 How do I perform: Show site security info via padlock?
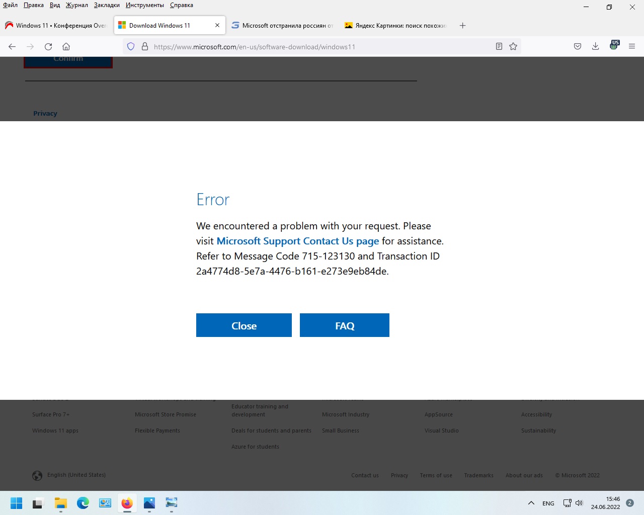[145, 47]
